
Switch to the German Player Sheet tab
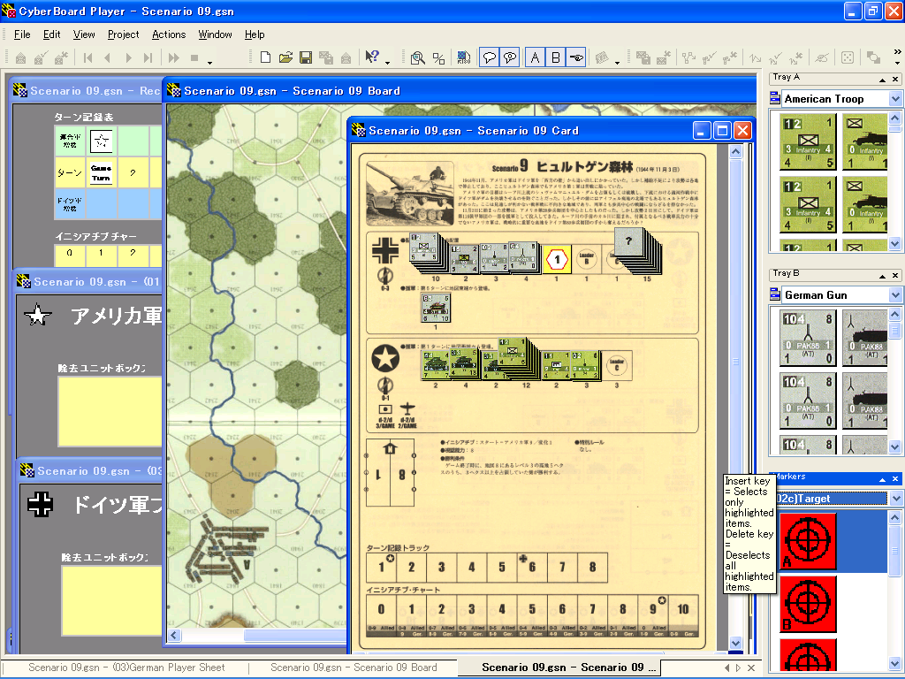pos(126,668)
